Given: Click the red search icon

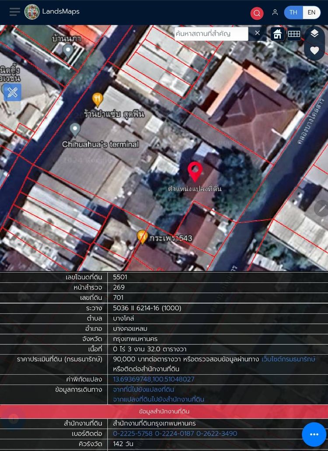Looking at the screenshot, I should (x=257, y=13).
